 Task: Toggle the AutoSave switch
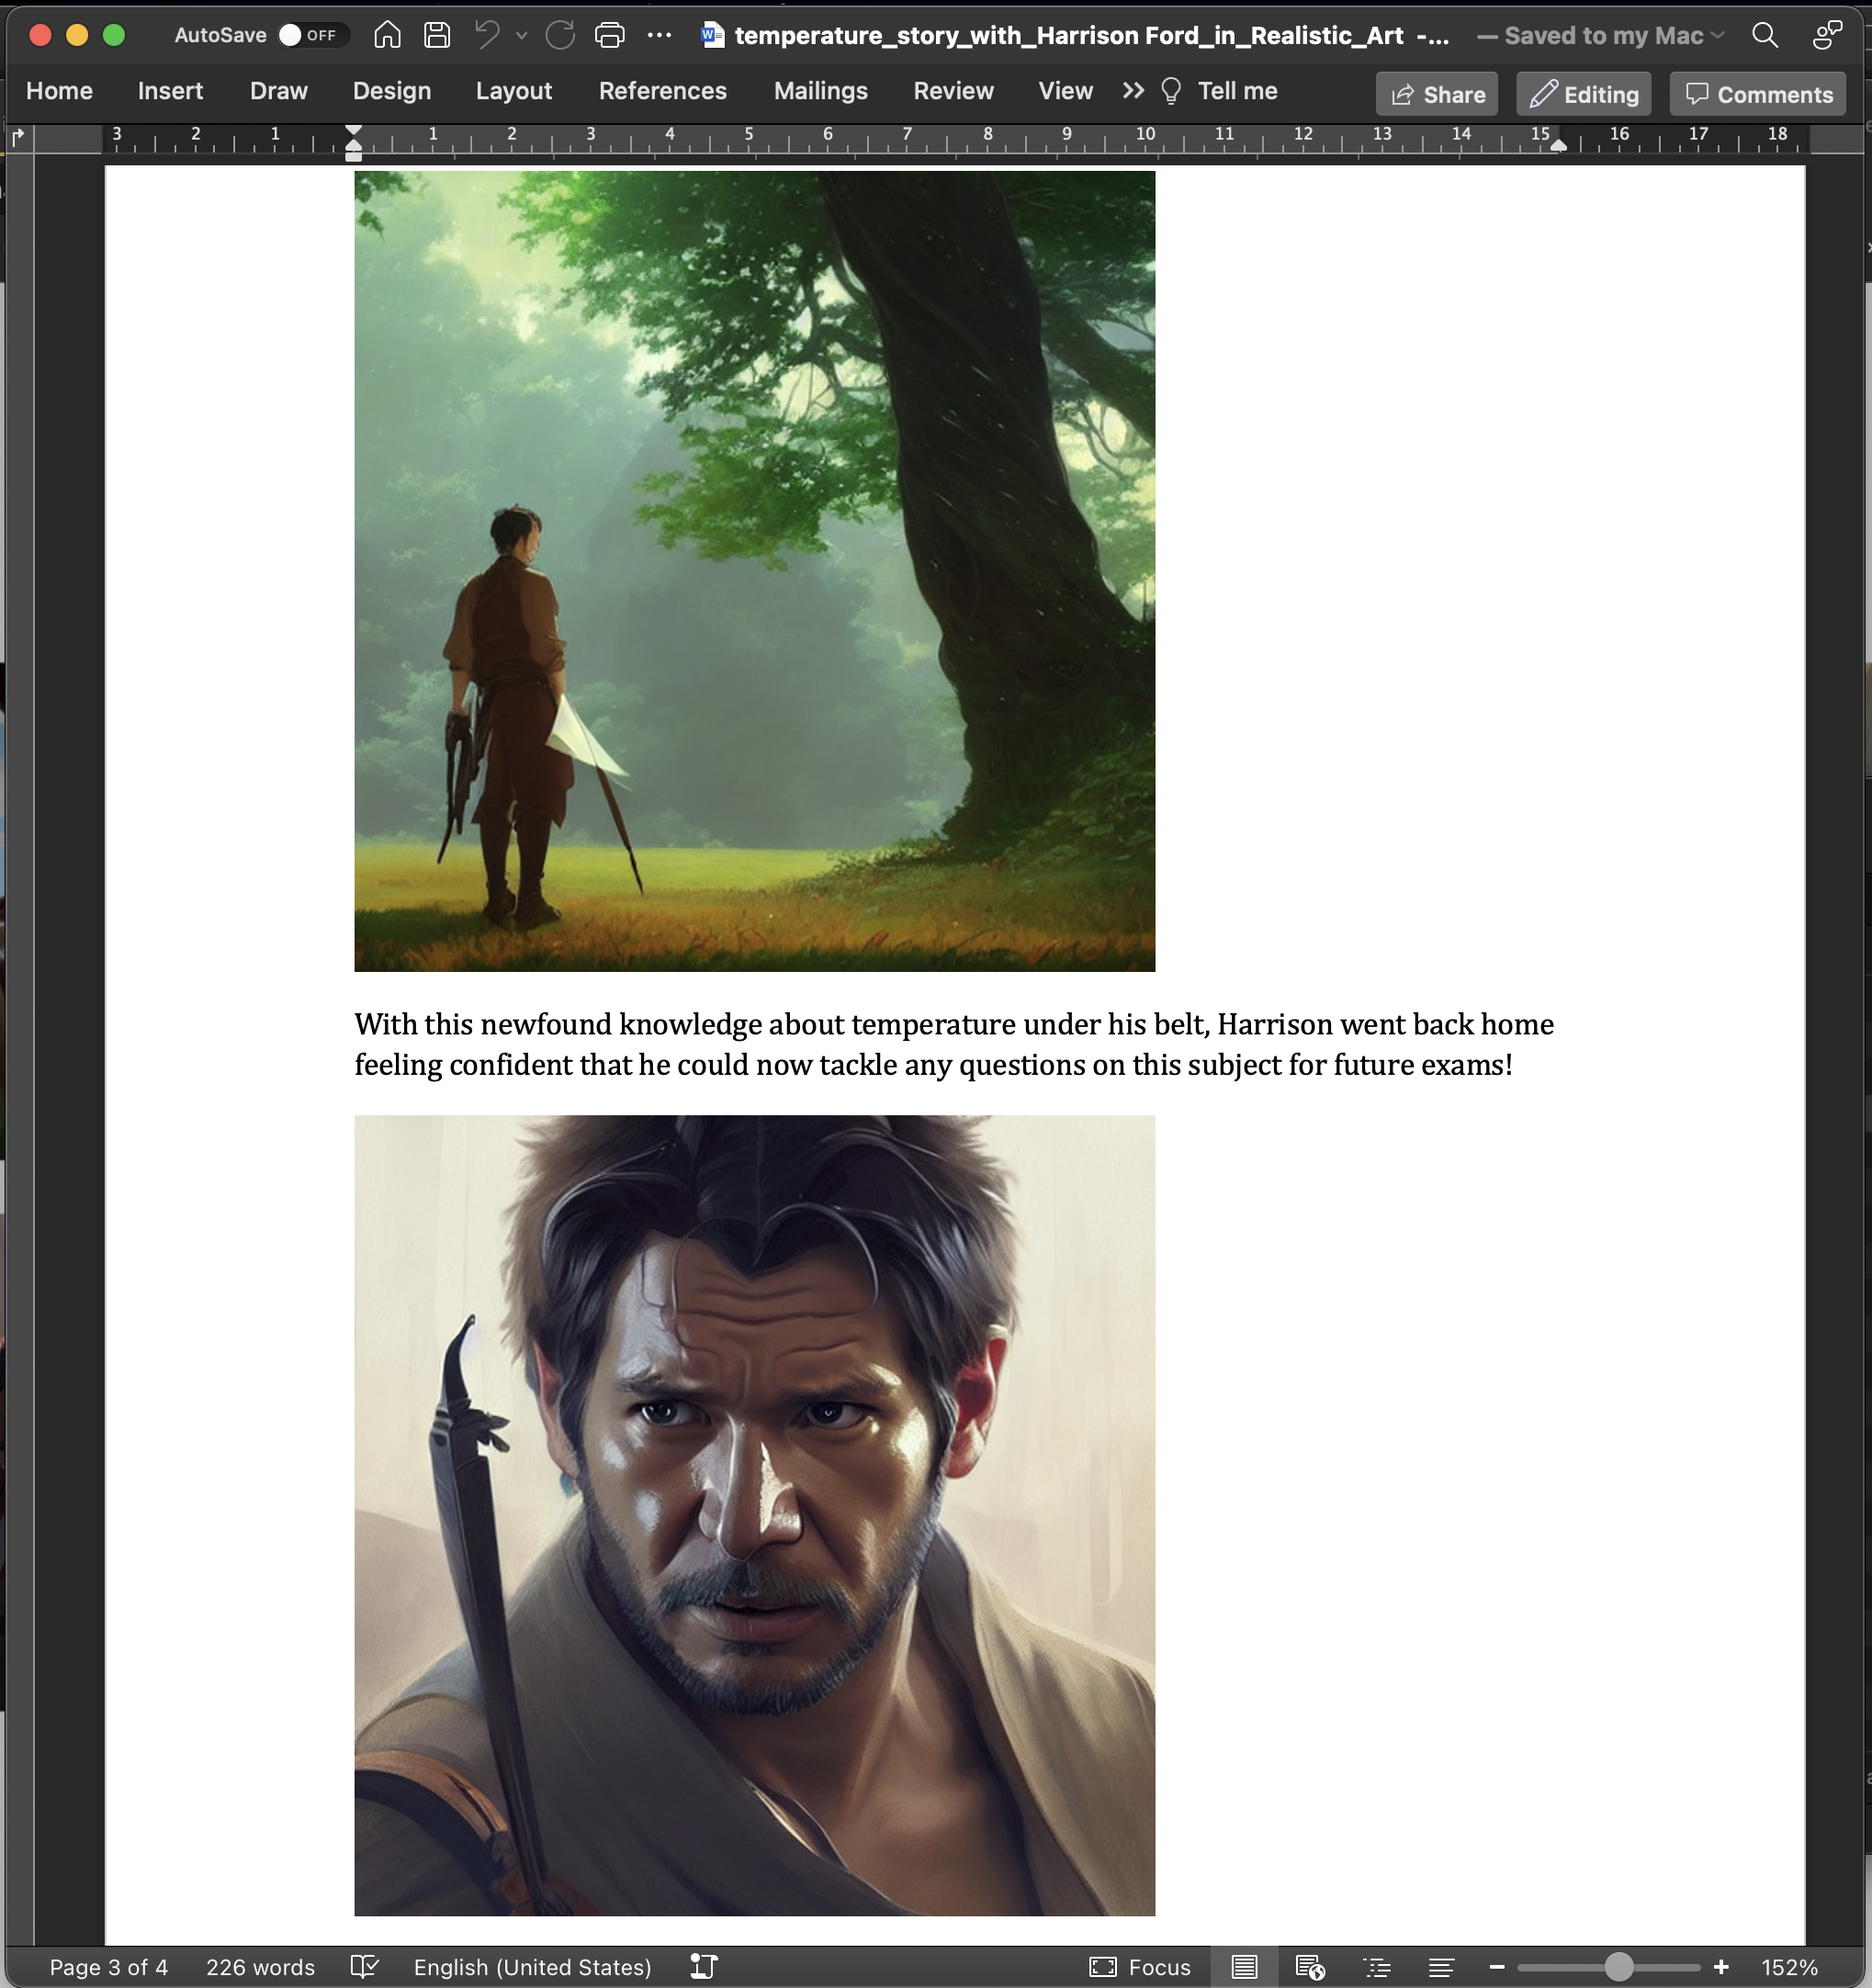[x=313, y=35]
